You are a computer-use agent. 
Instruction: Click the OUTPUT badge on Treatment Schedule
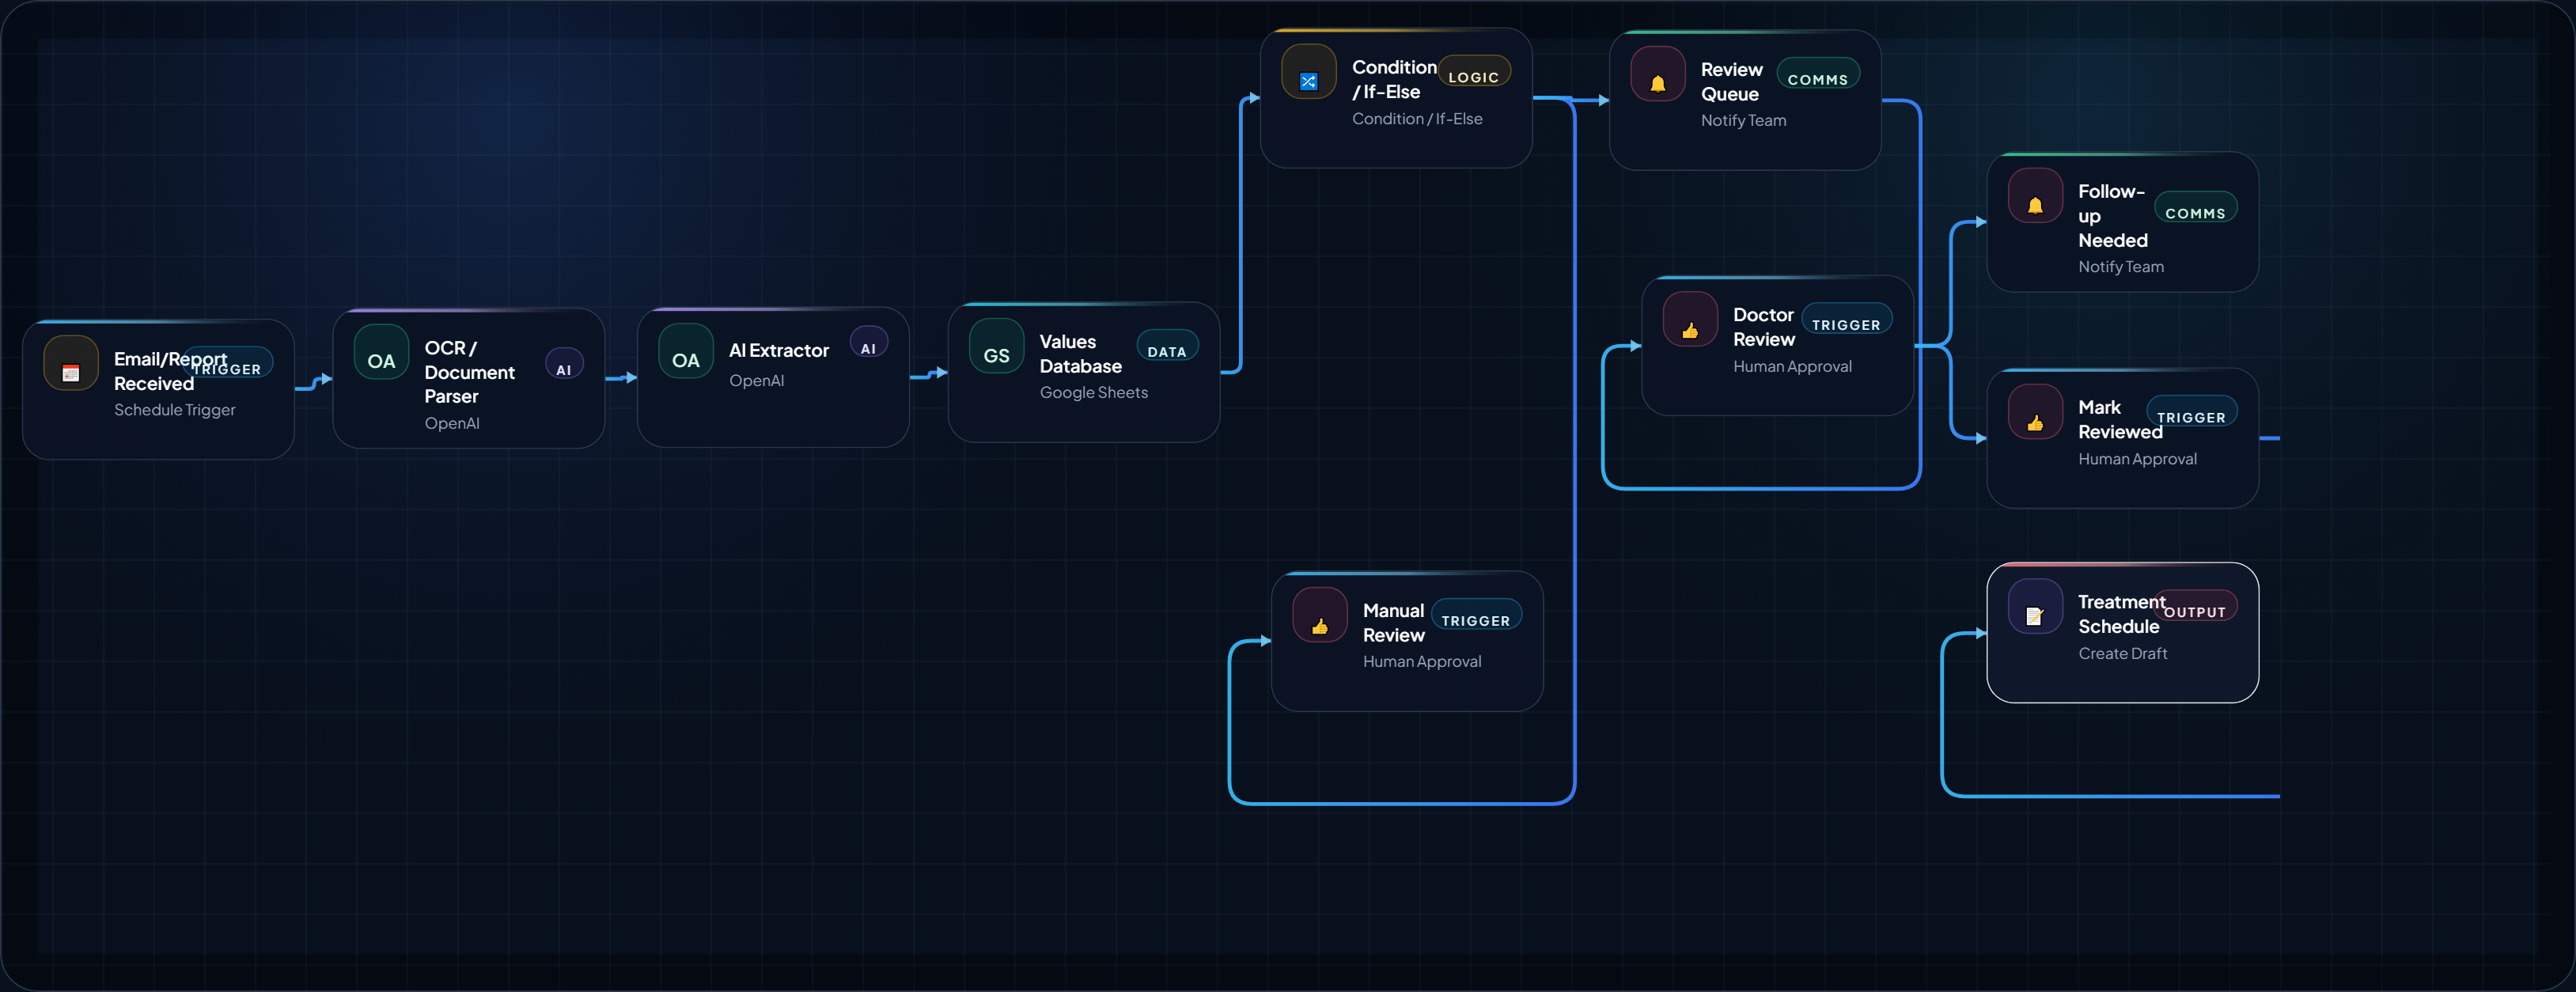click(2195, 606)
